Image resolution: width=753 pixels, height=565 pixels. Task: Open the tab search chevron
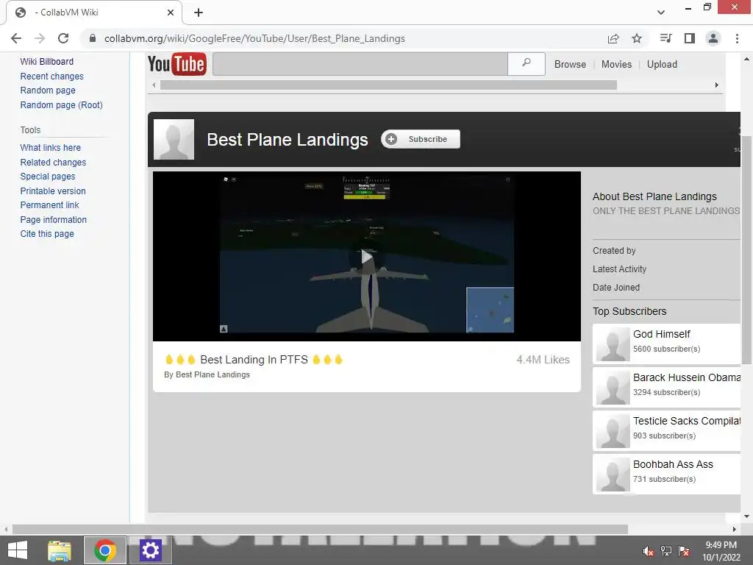point(661,13)
